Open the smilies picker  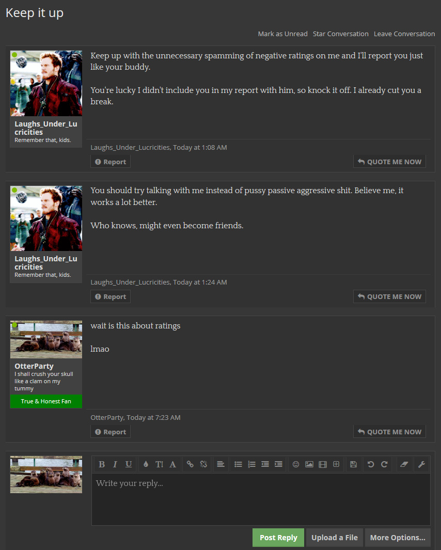[296, 464]
